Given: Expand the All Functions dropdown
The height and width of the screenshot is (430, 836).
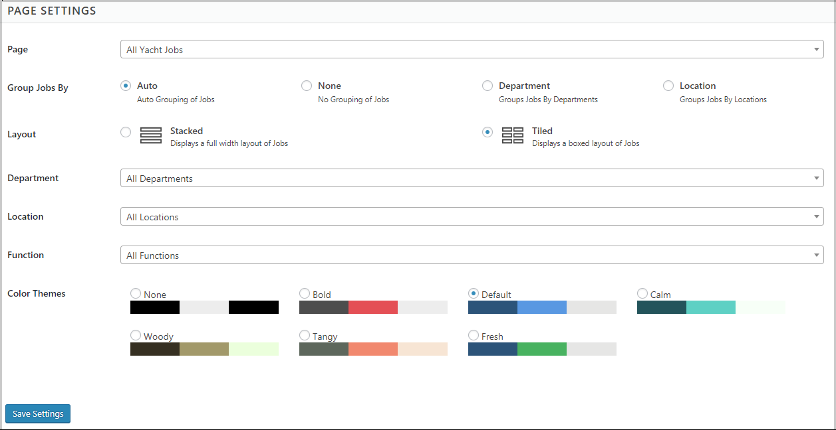Looking at the screenshot, I should coord(472,255).
